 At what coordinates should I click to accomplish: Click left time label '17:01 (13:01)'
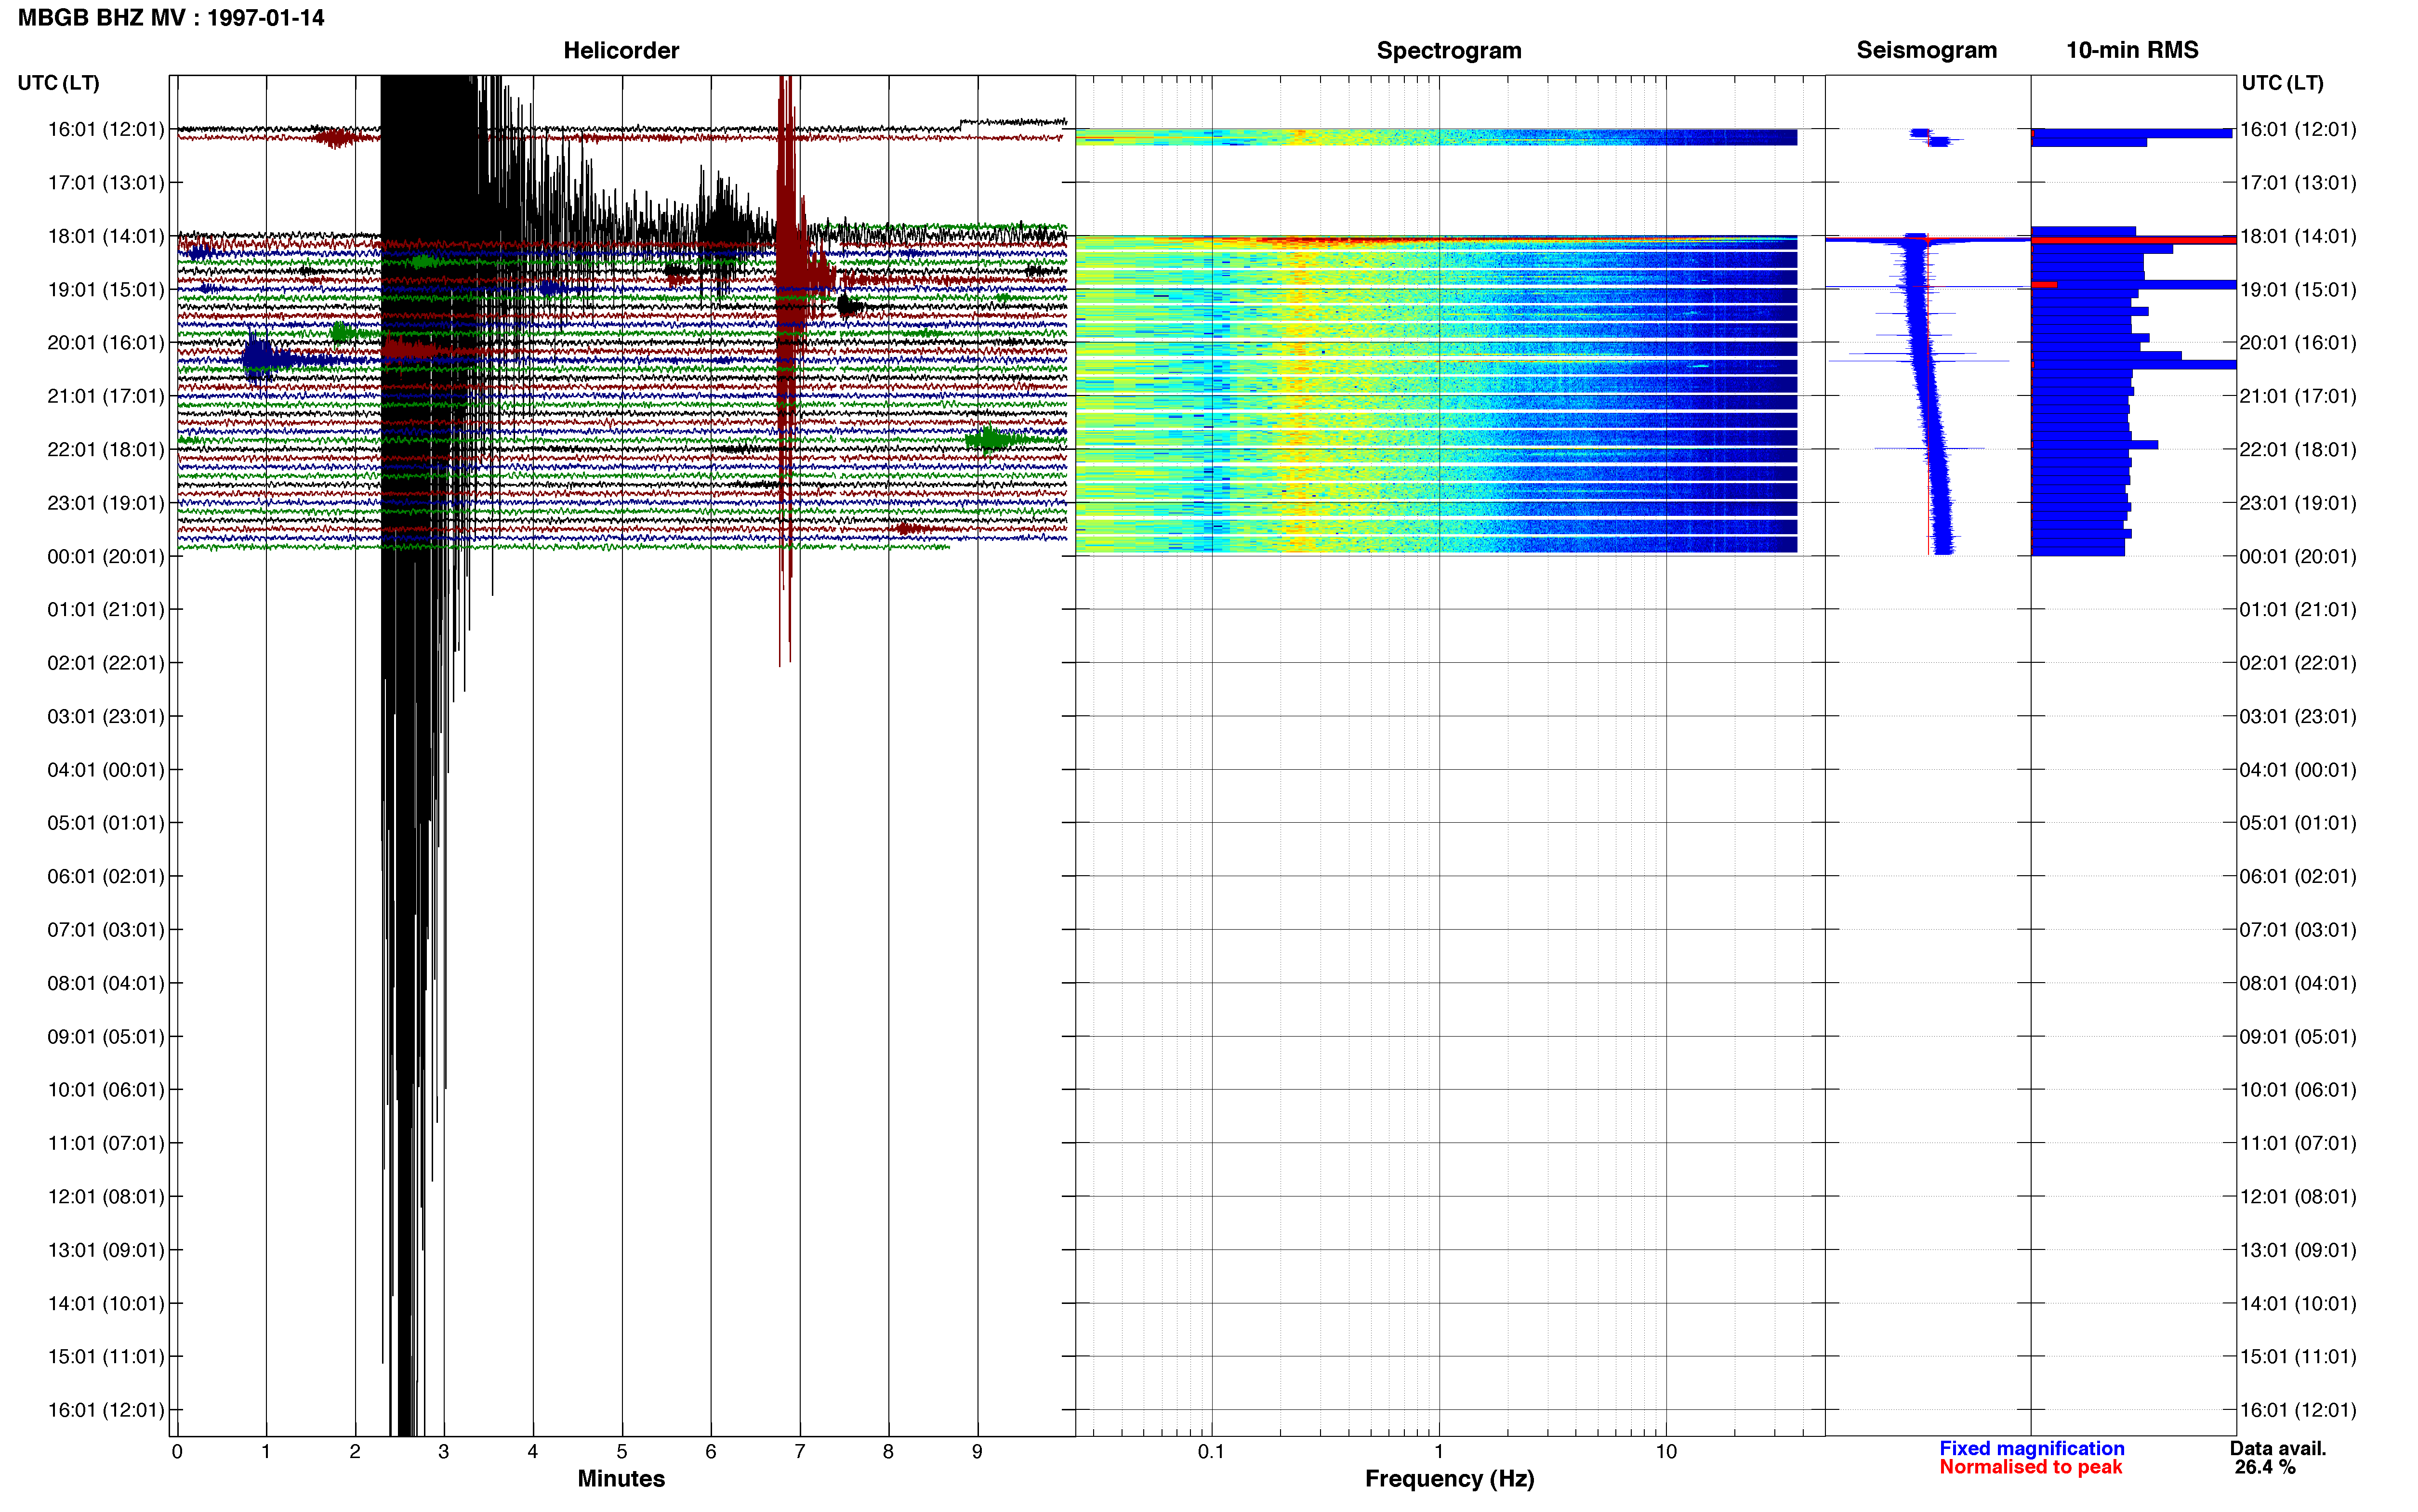[x=105, y=183]
